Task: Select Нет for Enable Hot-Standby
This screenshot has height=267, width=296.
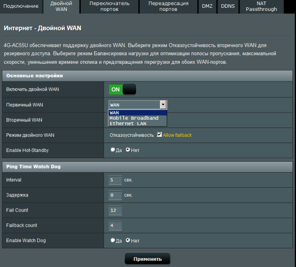Action: coord(128,150)
